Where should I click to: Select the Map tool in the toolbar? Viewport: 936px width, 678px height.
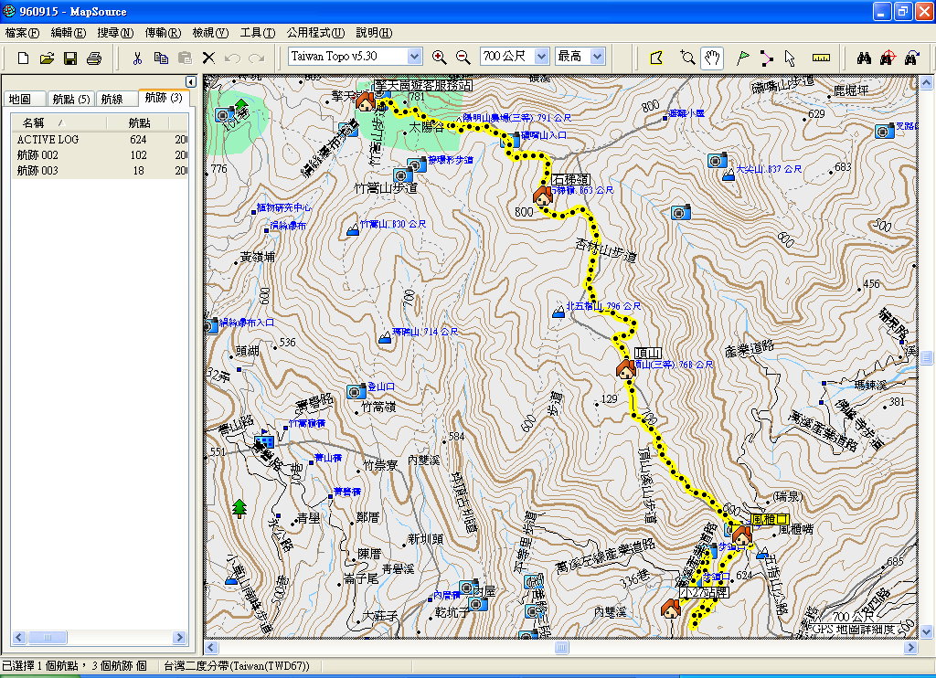[656, 58]
